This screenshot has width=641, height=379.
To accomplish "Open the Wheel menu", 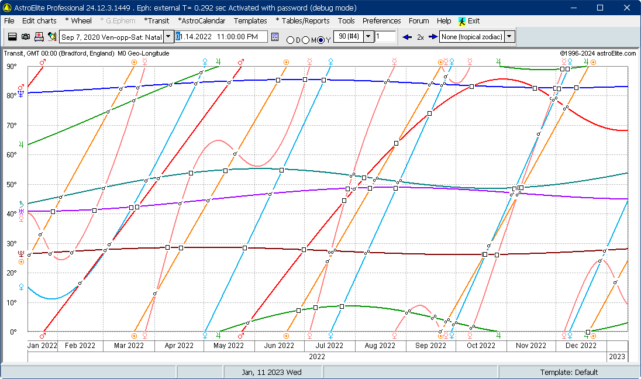I will coord(78,21).
